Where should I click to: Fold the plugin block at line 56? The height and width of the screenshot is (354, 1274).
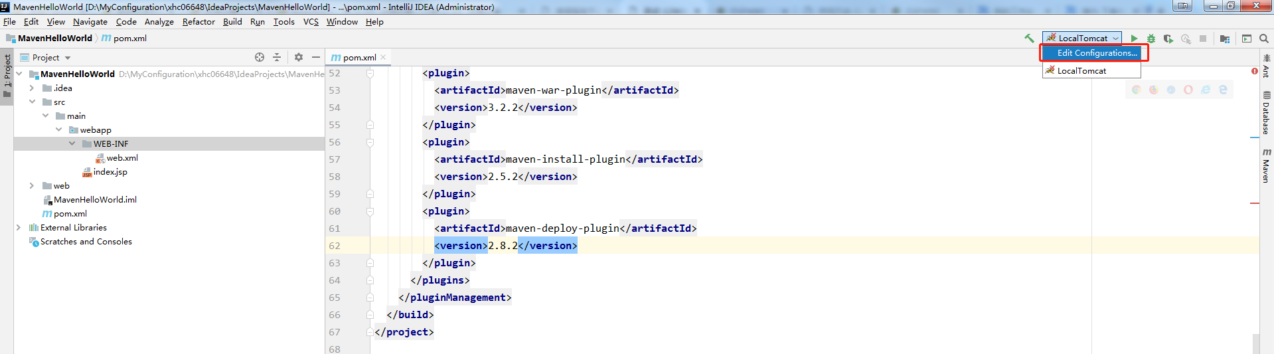click(370, 142)
